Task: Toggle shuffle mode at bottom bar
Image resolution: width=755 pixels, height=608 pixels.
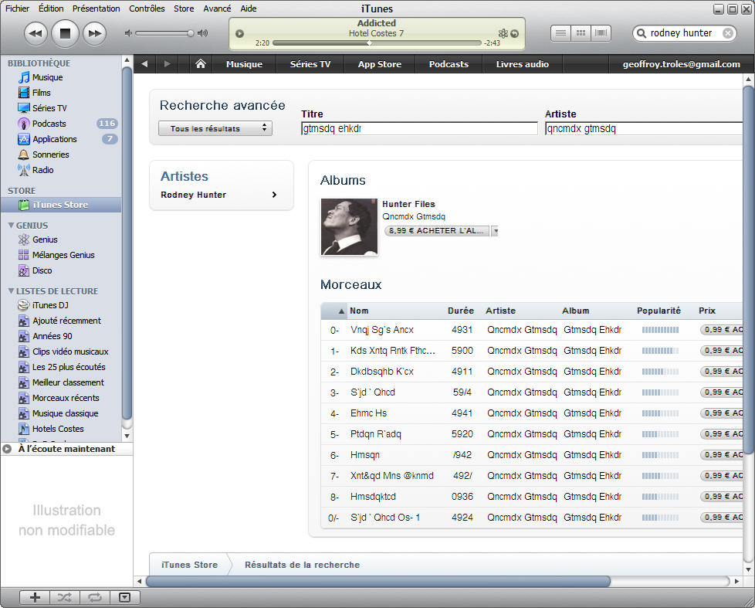Action: click(x=65, y=597)
